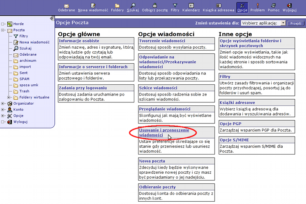This screenshot has height=204, width=306.
Task: Collapse the Poczta tree node
Action: pos(3,30)
